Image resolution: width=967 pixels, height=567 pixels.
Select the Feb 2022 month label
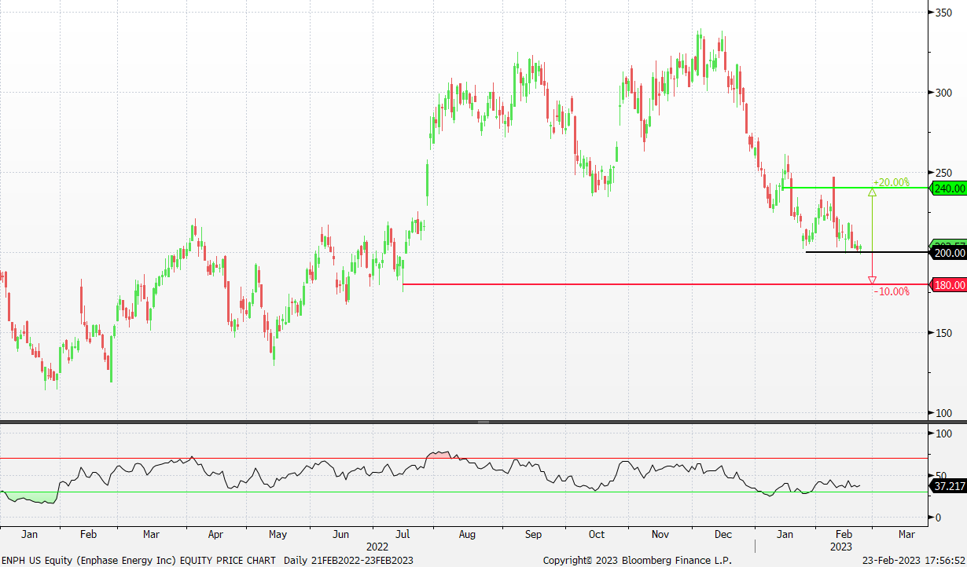(x=88, y=535)
